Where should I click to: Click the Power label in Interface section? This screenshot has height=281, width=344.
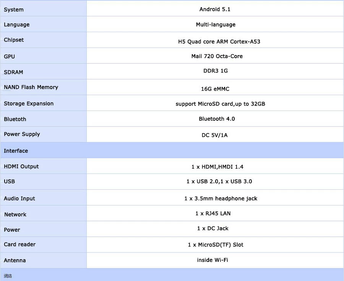(x=12, y=230)
